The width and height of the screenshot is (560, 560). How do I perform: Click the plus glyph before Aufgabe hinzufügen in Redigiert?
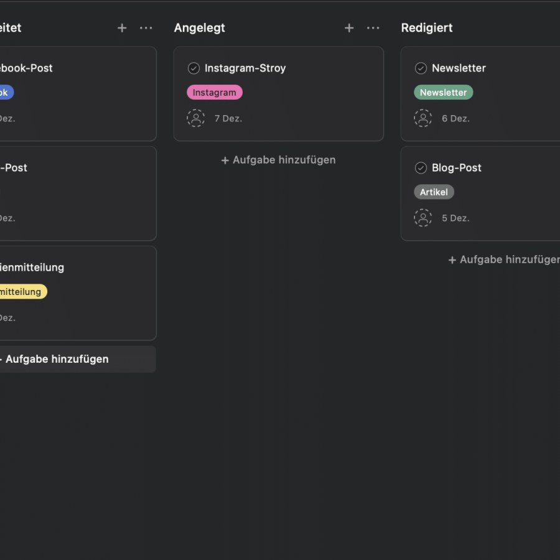point(452,259)
